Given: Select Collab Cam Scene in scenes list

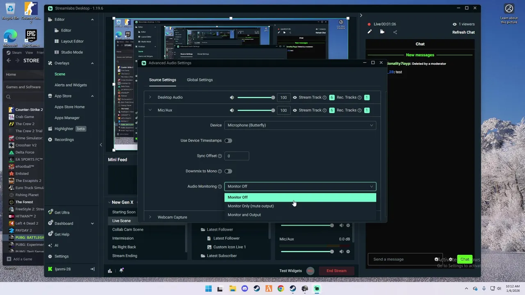Looking at the screenshot, I should pyautogui.click(x=128, y=230).
